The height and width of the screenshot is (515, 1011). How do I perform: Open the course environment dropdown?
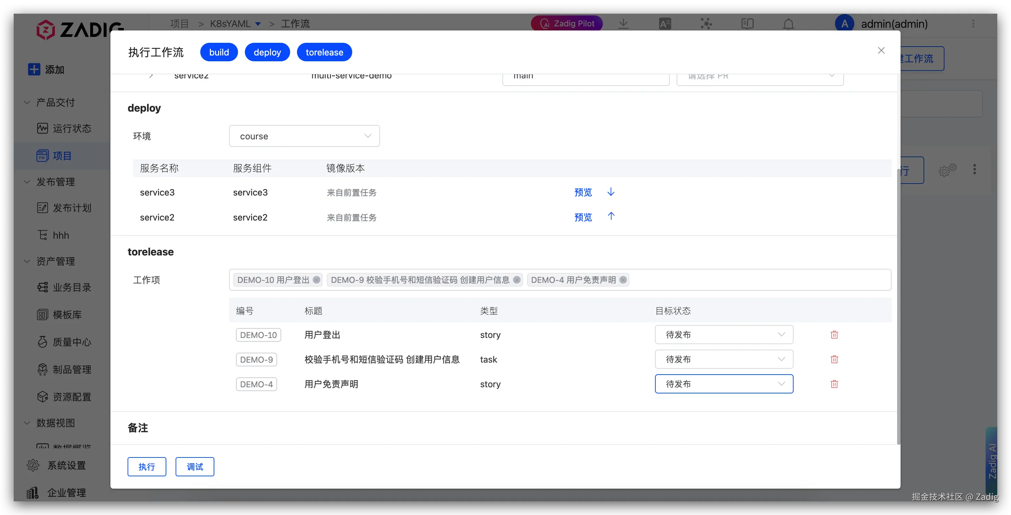click(x=304, y=136)
